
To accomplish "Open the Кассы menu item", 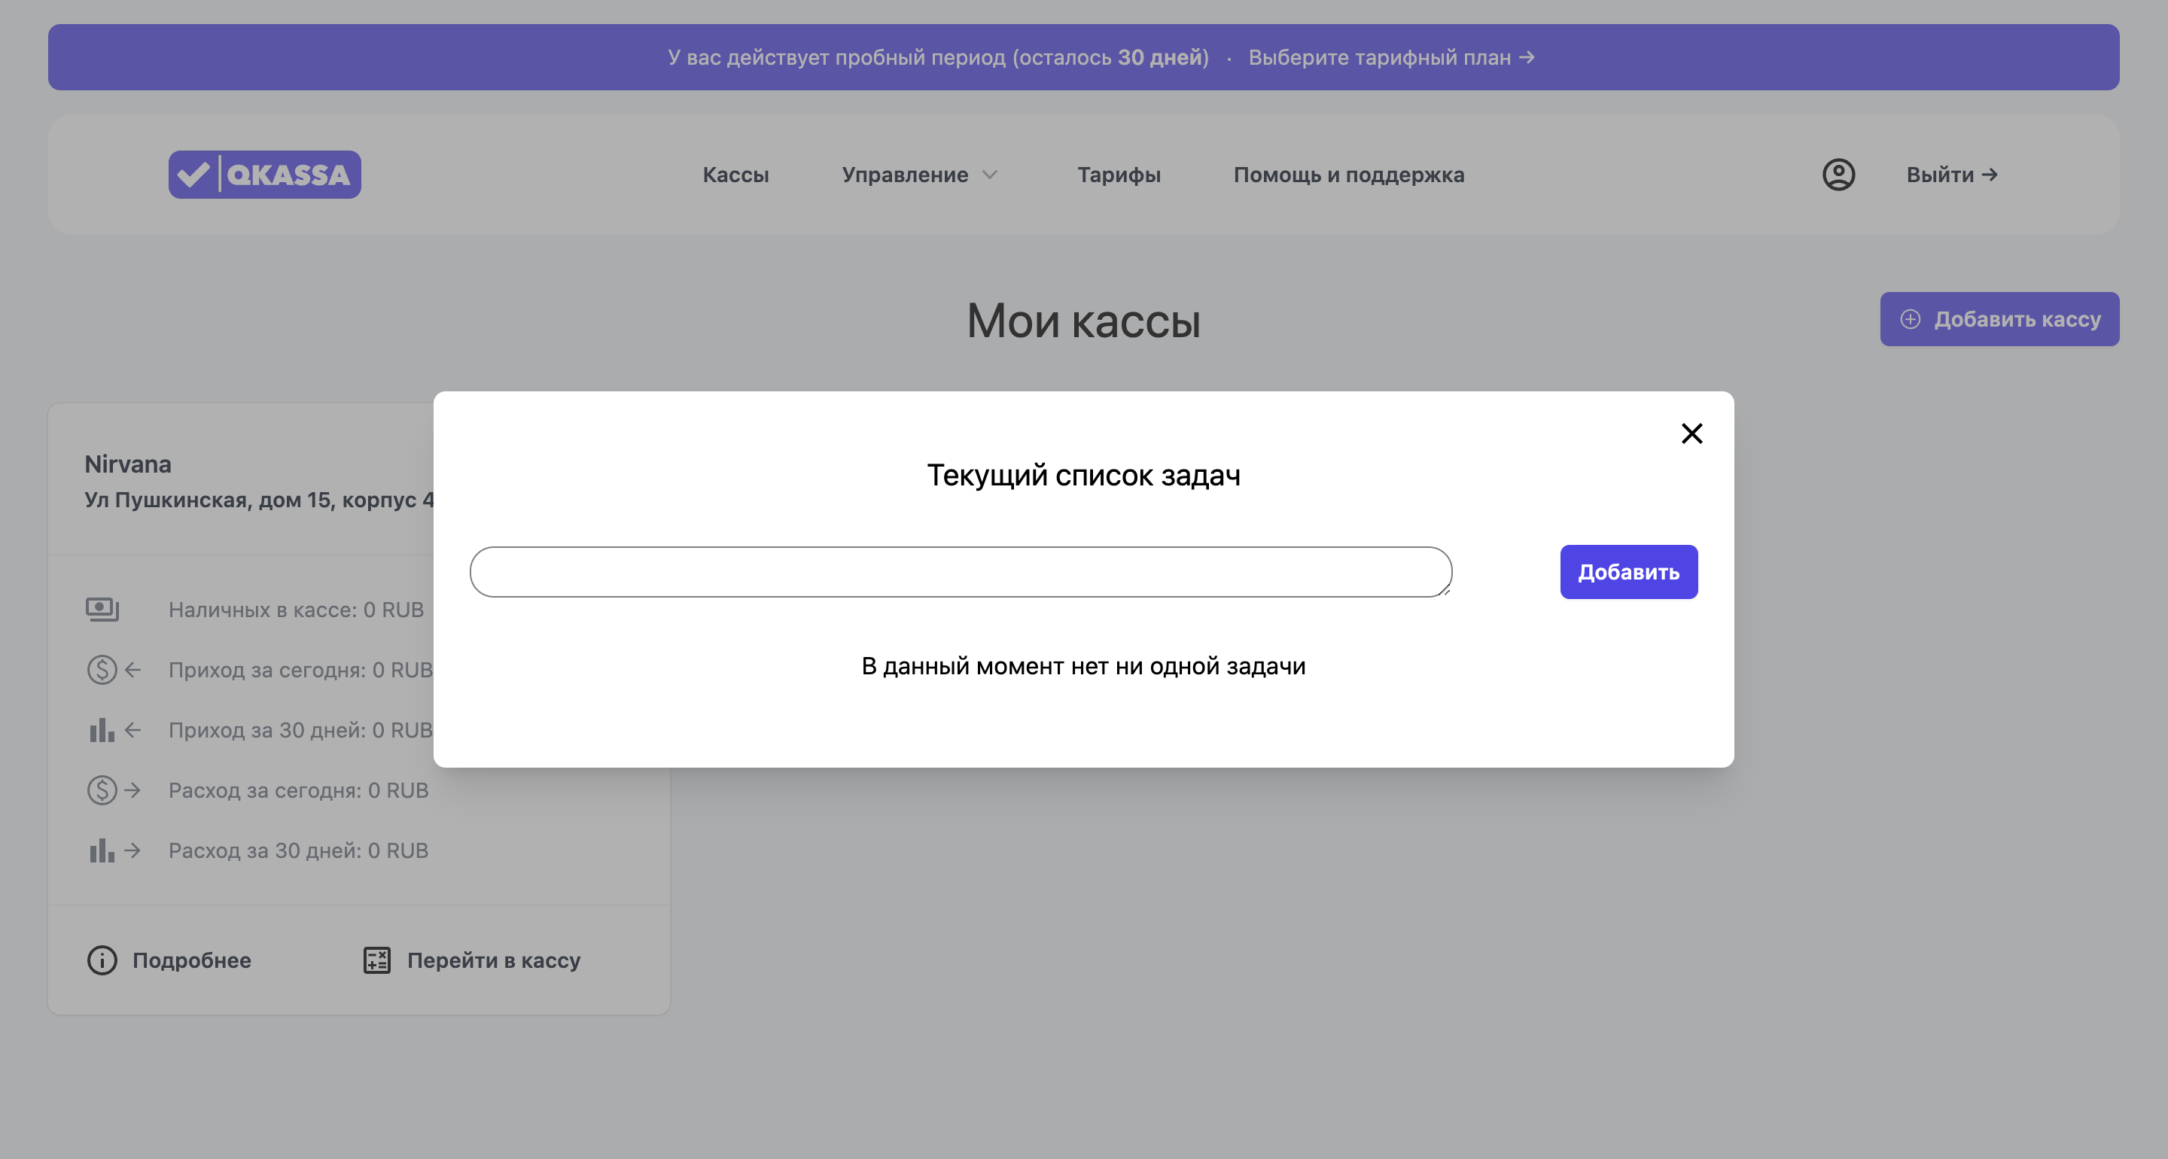I will pyautogui.click(x=735, y=175).
